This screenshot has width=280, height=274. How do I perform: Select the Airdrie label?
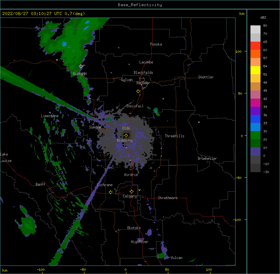click(131, 175)
